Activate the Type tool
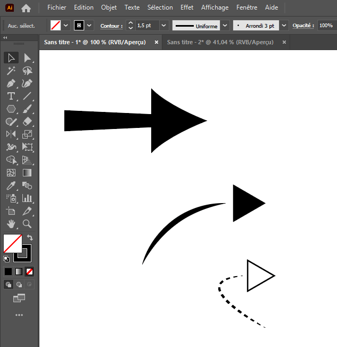Screen dimensions: 337x347 [11, 96]
